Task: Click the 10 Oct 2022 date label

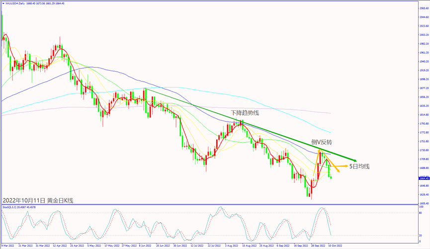Action: click(x=335, y=246)
